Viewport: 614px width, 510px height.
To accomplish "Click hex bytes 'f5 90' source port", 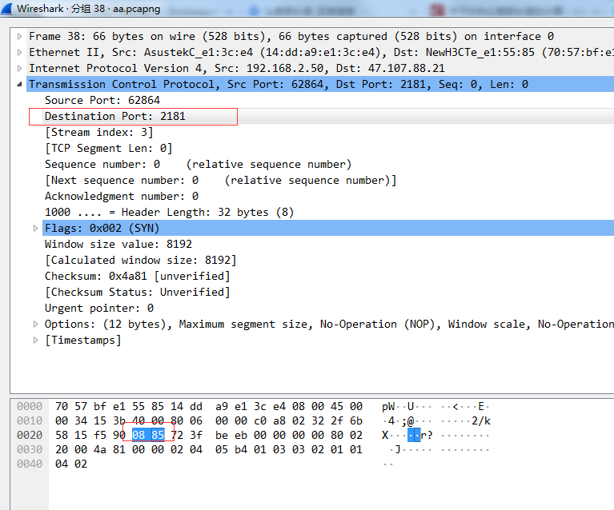I will click(110, 435).
